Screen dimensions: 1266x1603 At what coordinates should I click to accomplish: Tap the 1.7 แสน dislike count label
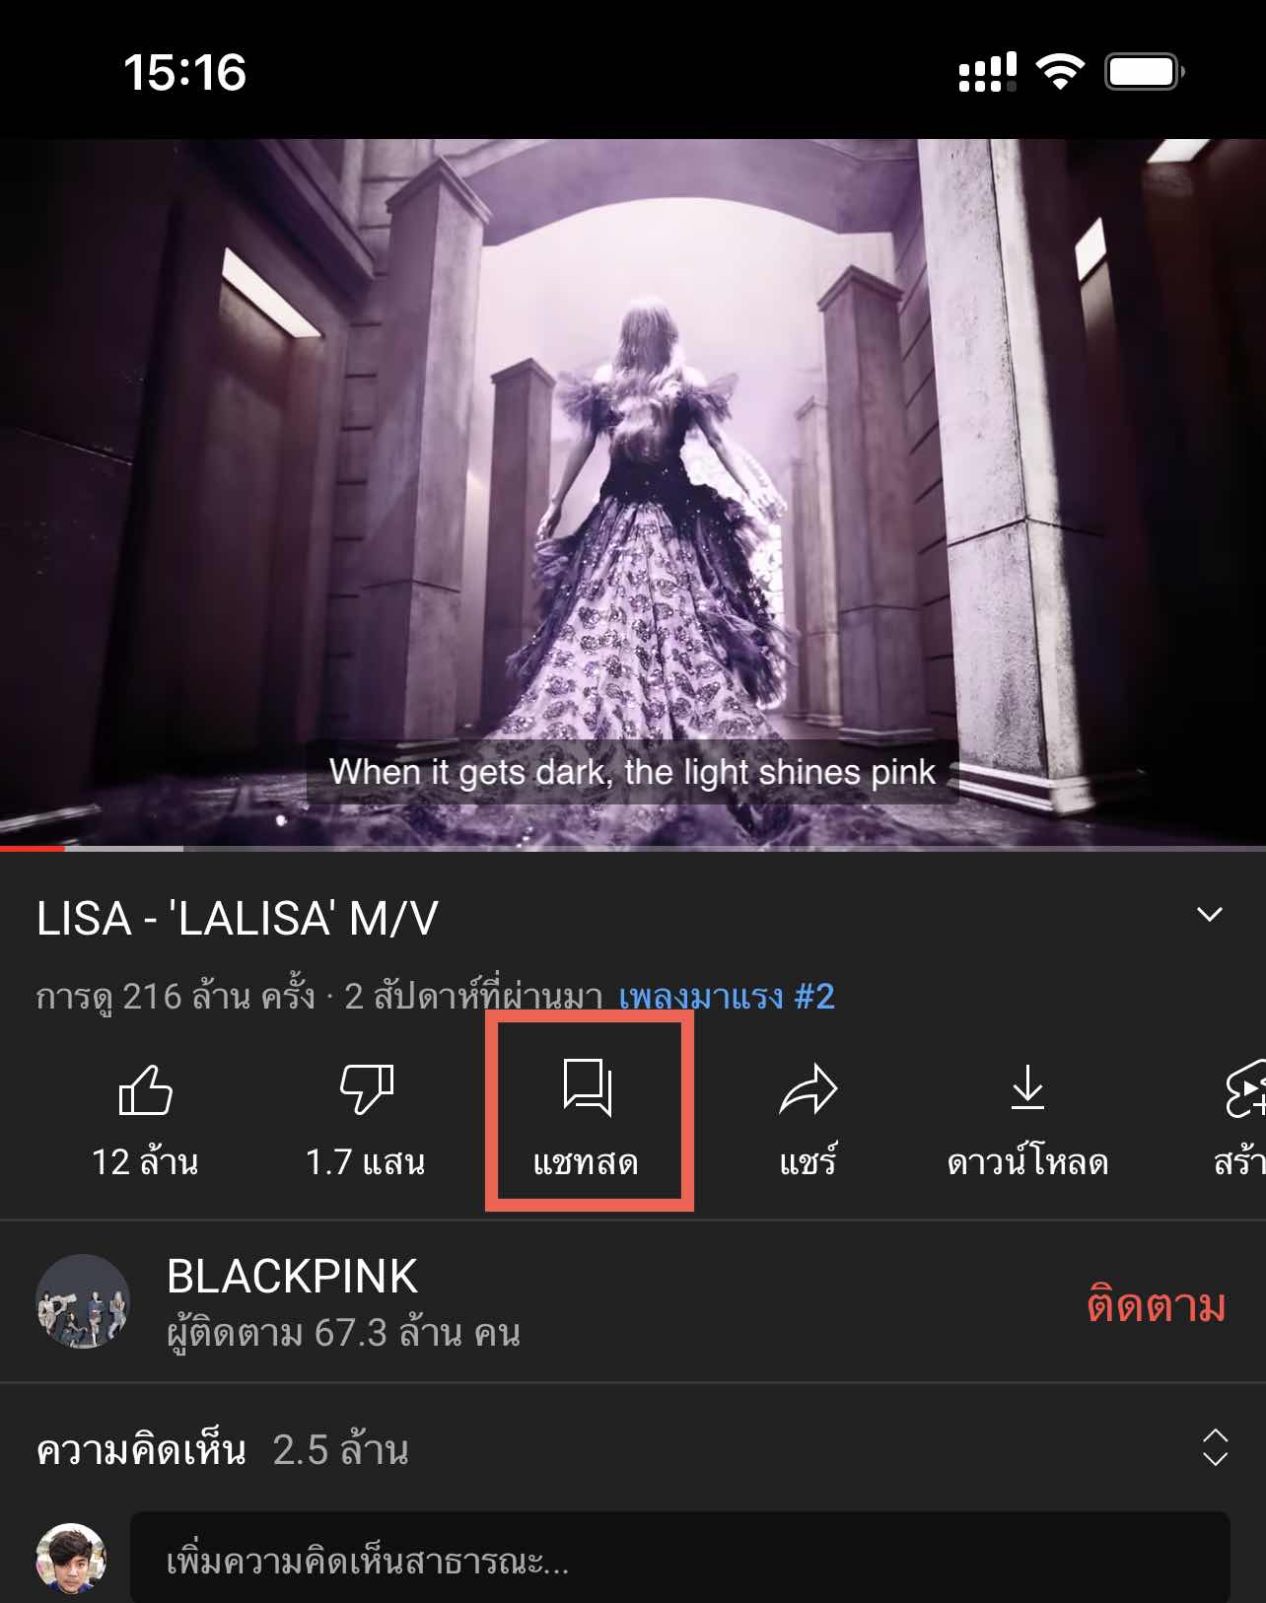(366, 1162)
